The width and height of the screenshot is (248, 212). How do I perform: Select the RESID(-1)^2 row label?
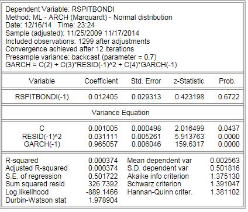coord(42,137)
